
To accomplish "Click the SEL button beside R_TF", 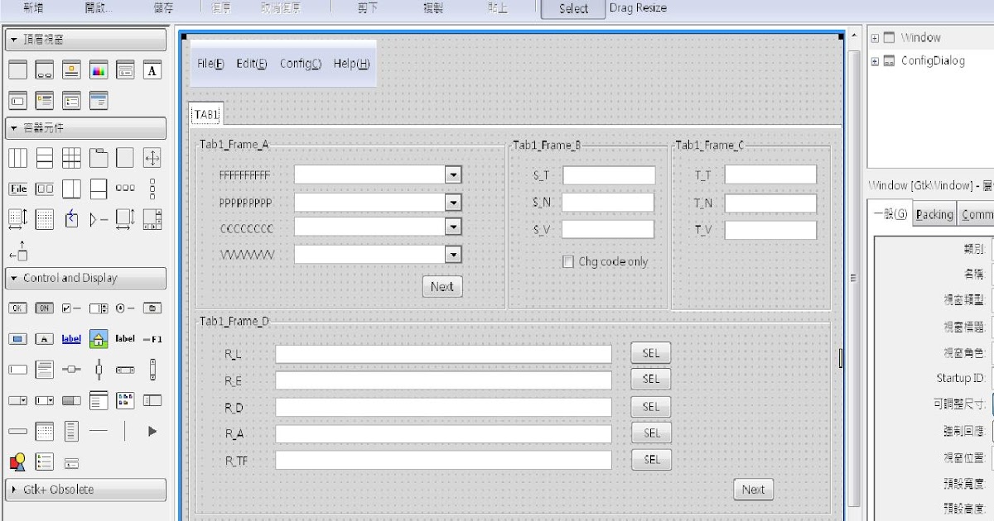I will pos(651,459).
